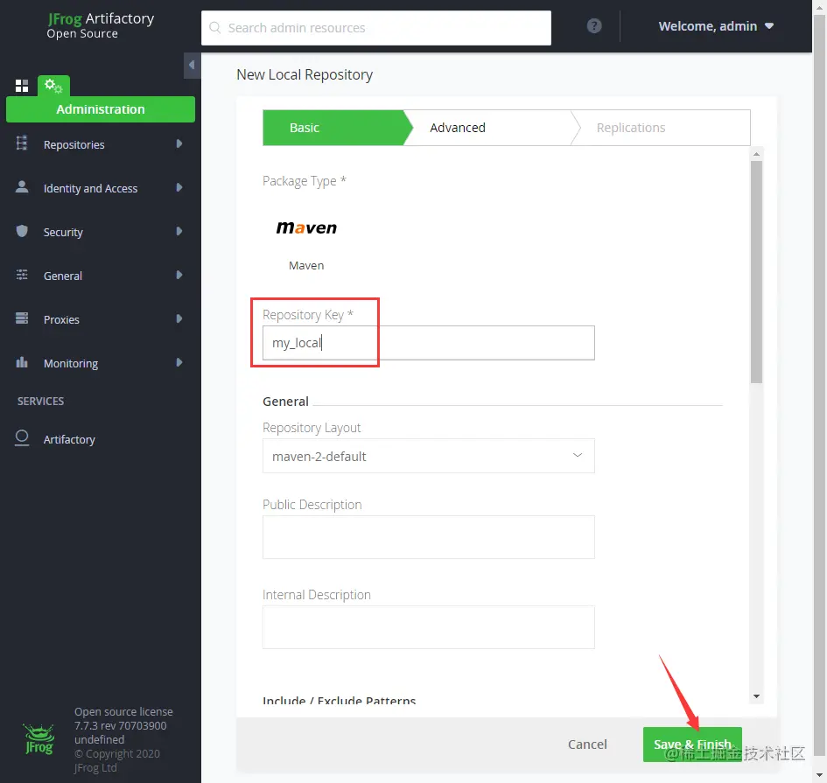Image resolution: width=827 pixels, height=783 pixels.
Task: Expand the Proxies menu arrow
Action: [179, 318]
